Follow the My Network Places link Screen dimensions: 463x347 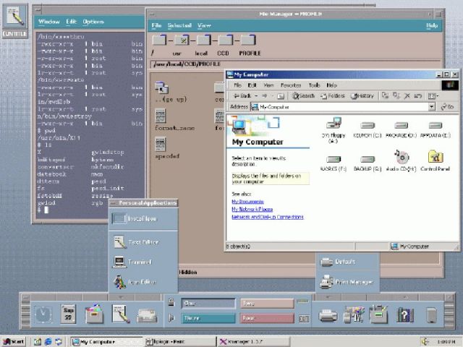tap(252, 209)
